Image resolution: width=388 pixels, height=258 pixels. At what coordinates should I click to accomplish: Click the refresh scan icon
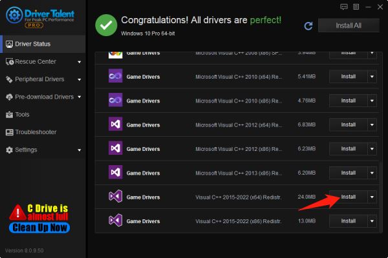[308, 26]
